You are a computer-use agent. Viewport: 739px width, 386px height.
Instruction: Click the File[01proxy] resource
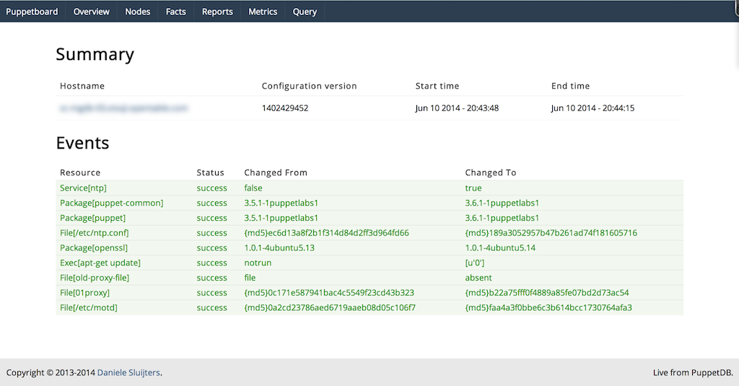tap(84, 293)
